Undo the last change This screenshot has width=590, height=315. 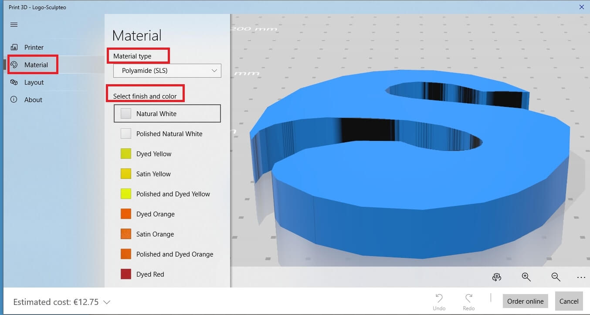pyautogui.click(x=439, y=301)
